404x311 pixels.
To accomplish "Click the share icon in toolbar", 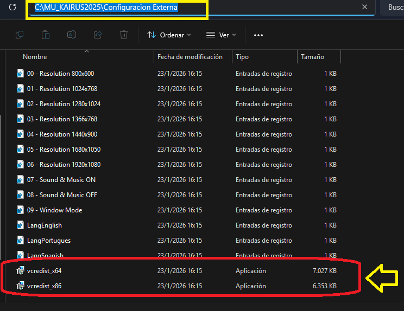I will point(98,35).
